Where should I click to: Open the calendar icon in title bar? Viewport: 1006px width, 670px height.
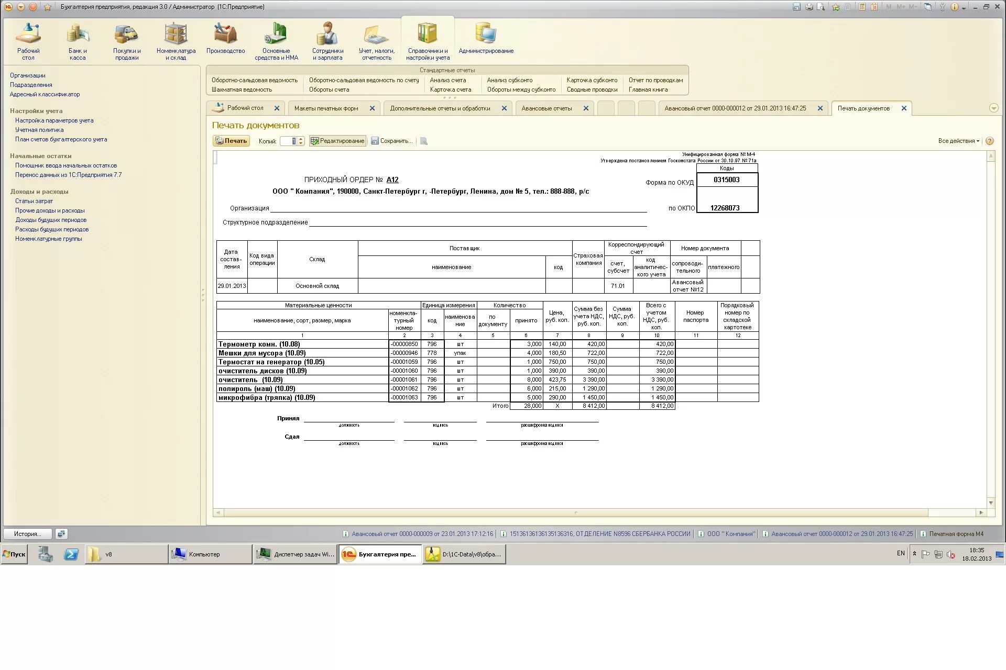coord(874,7)
